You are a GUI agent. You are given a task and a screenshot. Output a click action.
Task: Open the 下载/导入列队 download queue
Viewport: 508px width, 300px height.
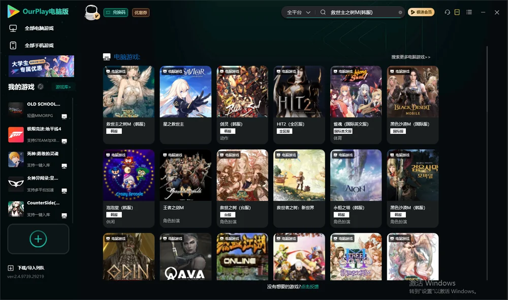(x=26, y=268)
